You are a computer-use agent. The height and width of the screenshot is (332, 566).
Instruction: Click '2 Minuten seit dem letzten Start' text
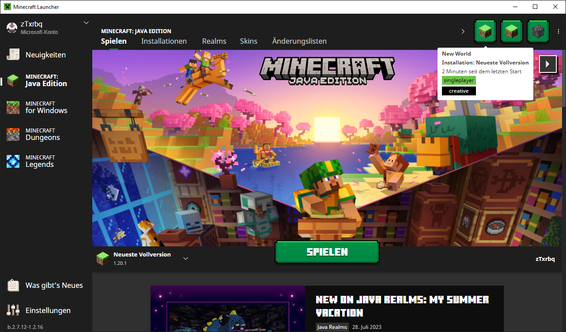482,72
